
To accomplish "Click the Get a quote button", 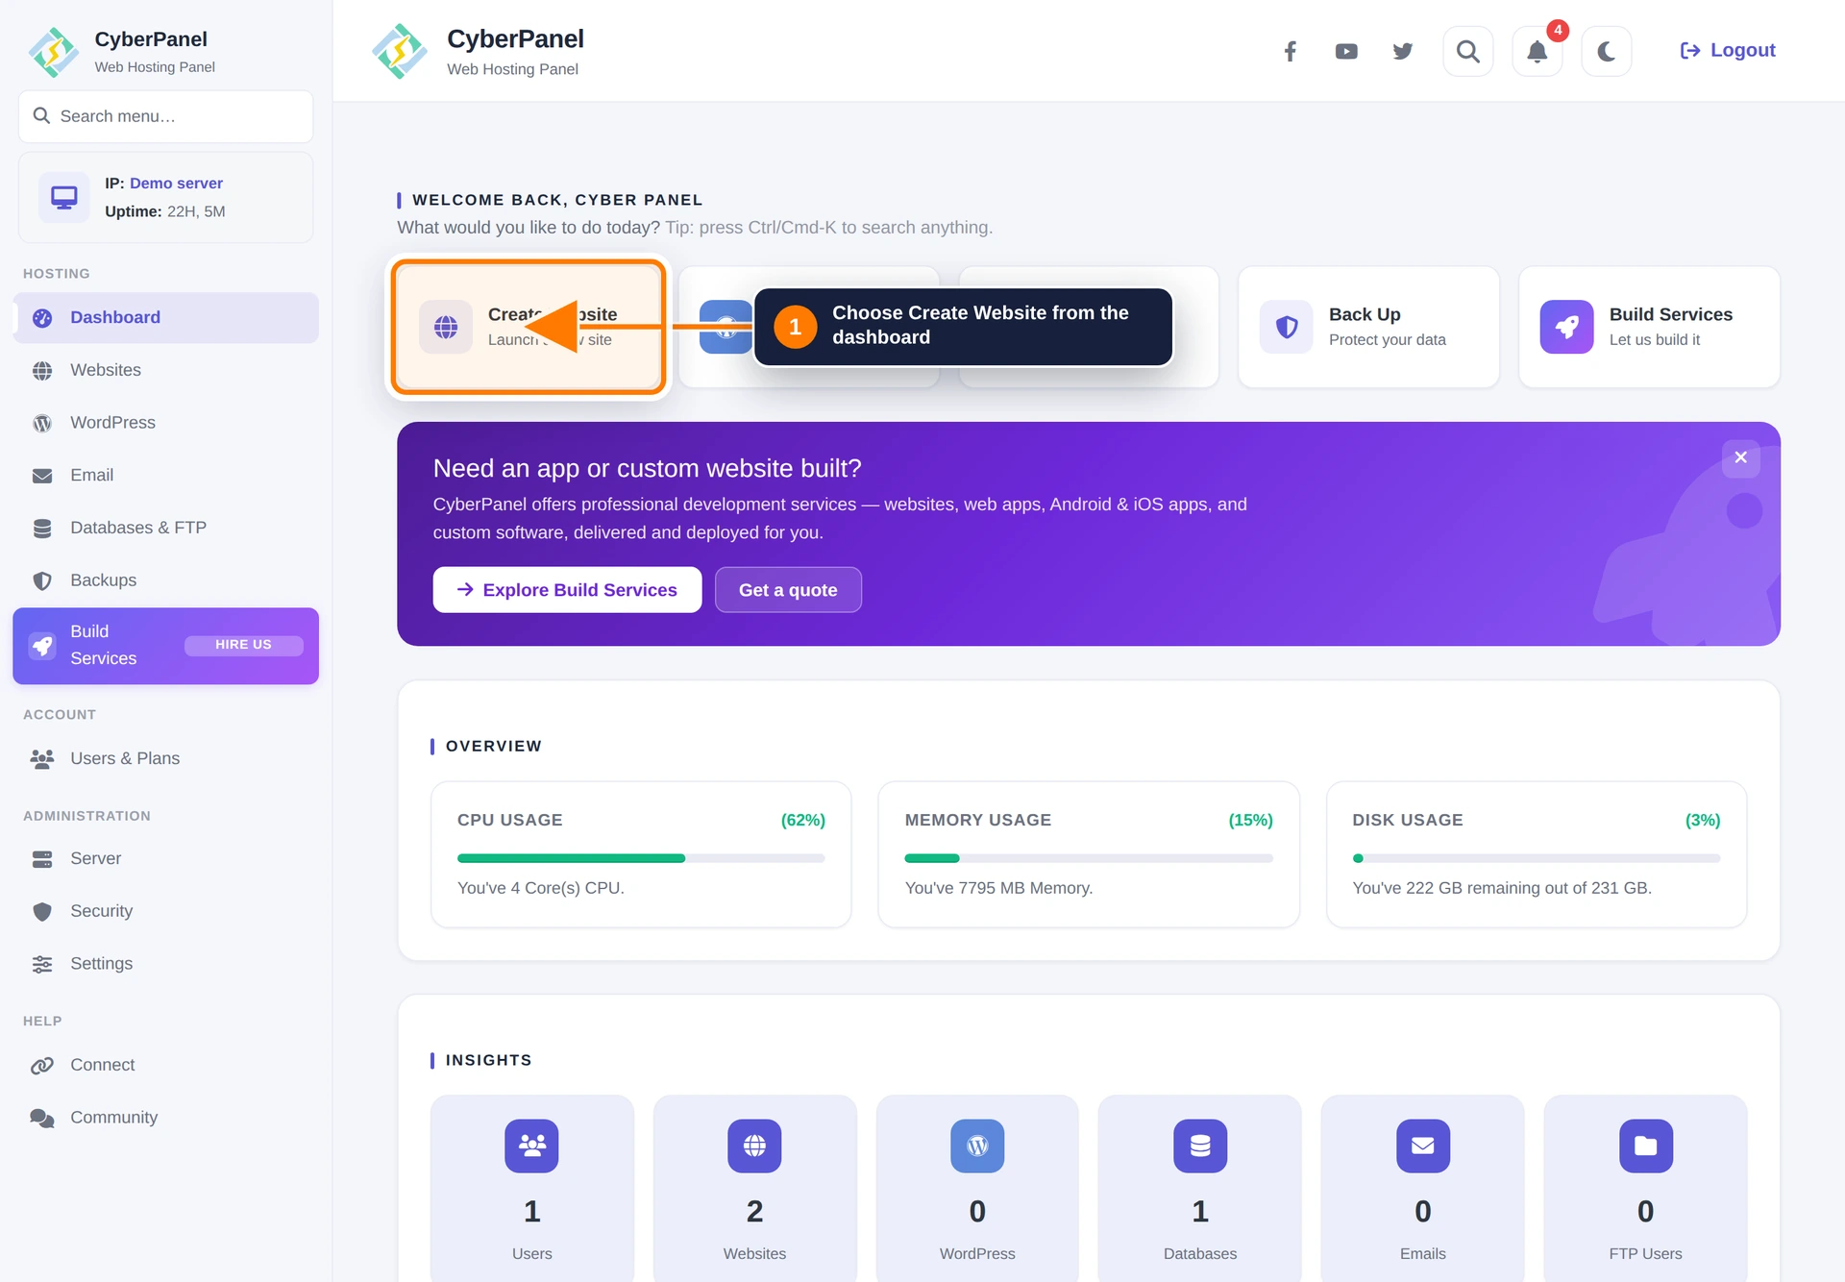I will pos(788,590).
